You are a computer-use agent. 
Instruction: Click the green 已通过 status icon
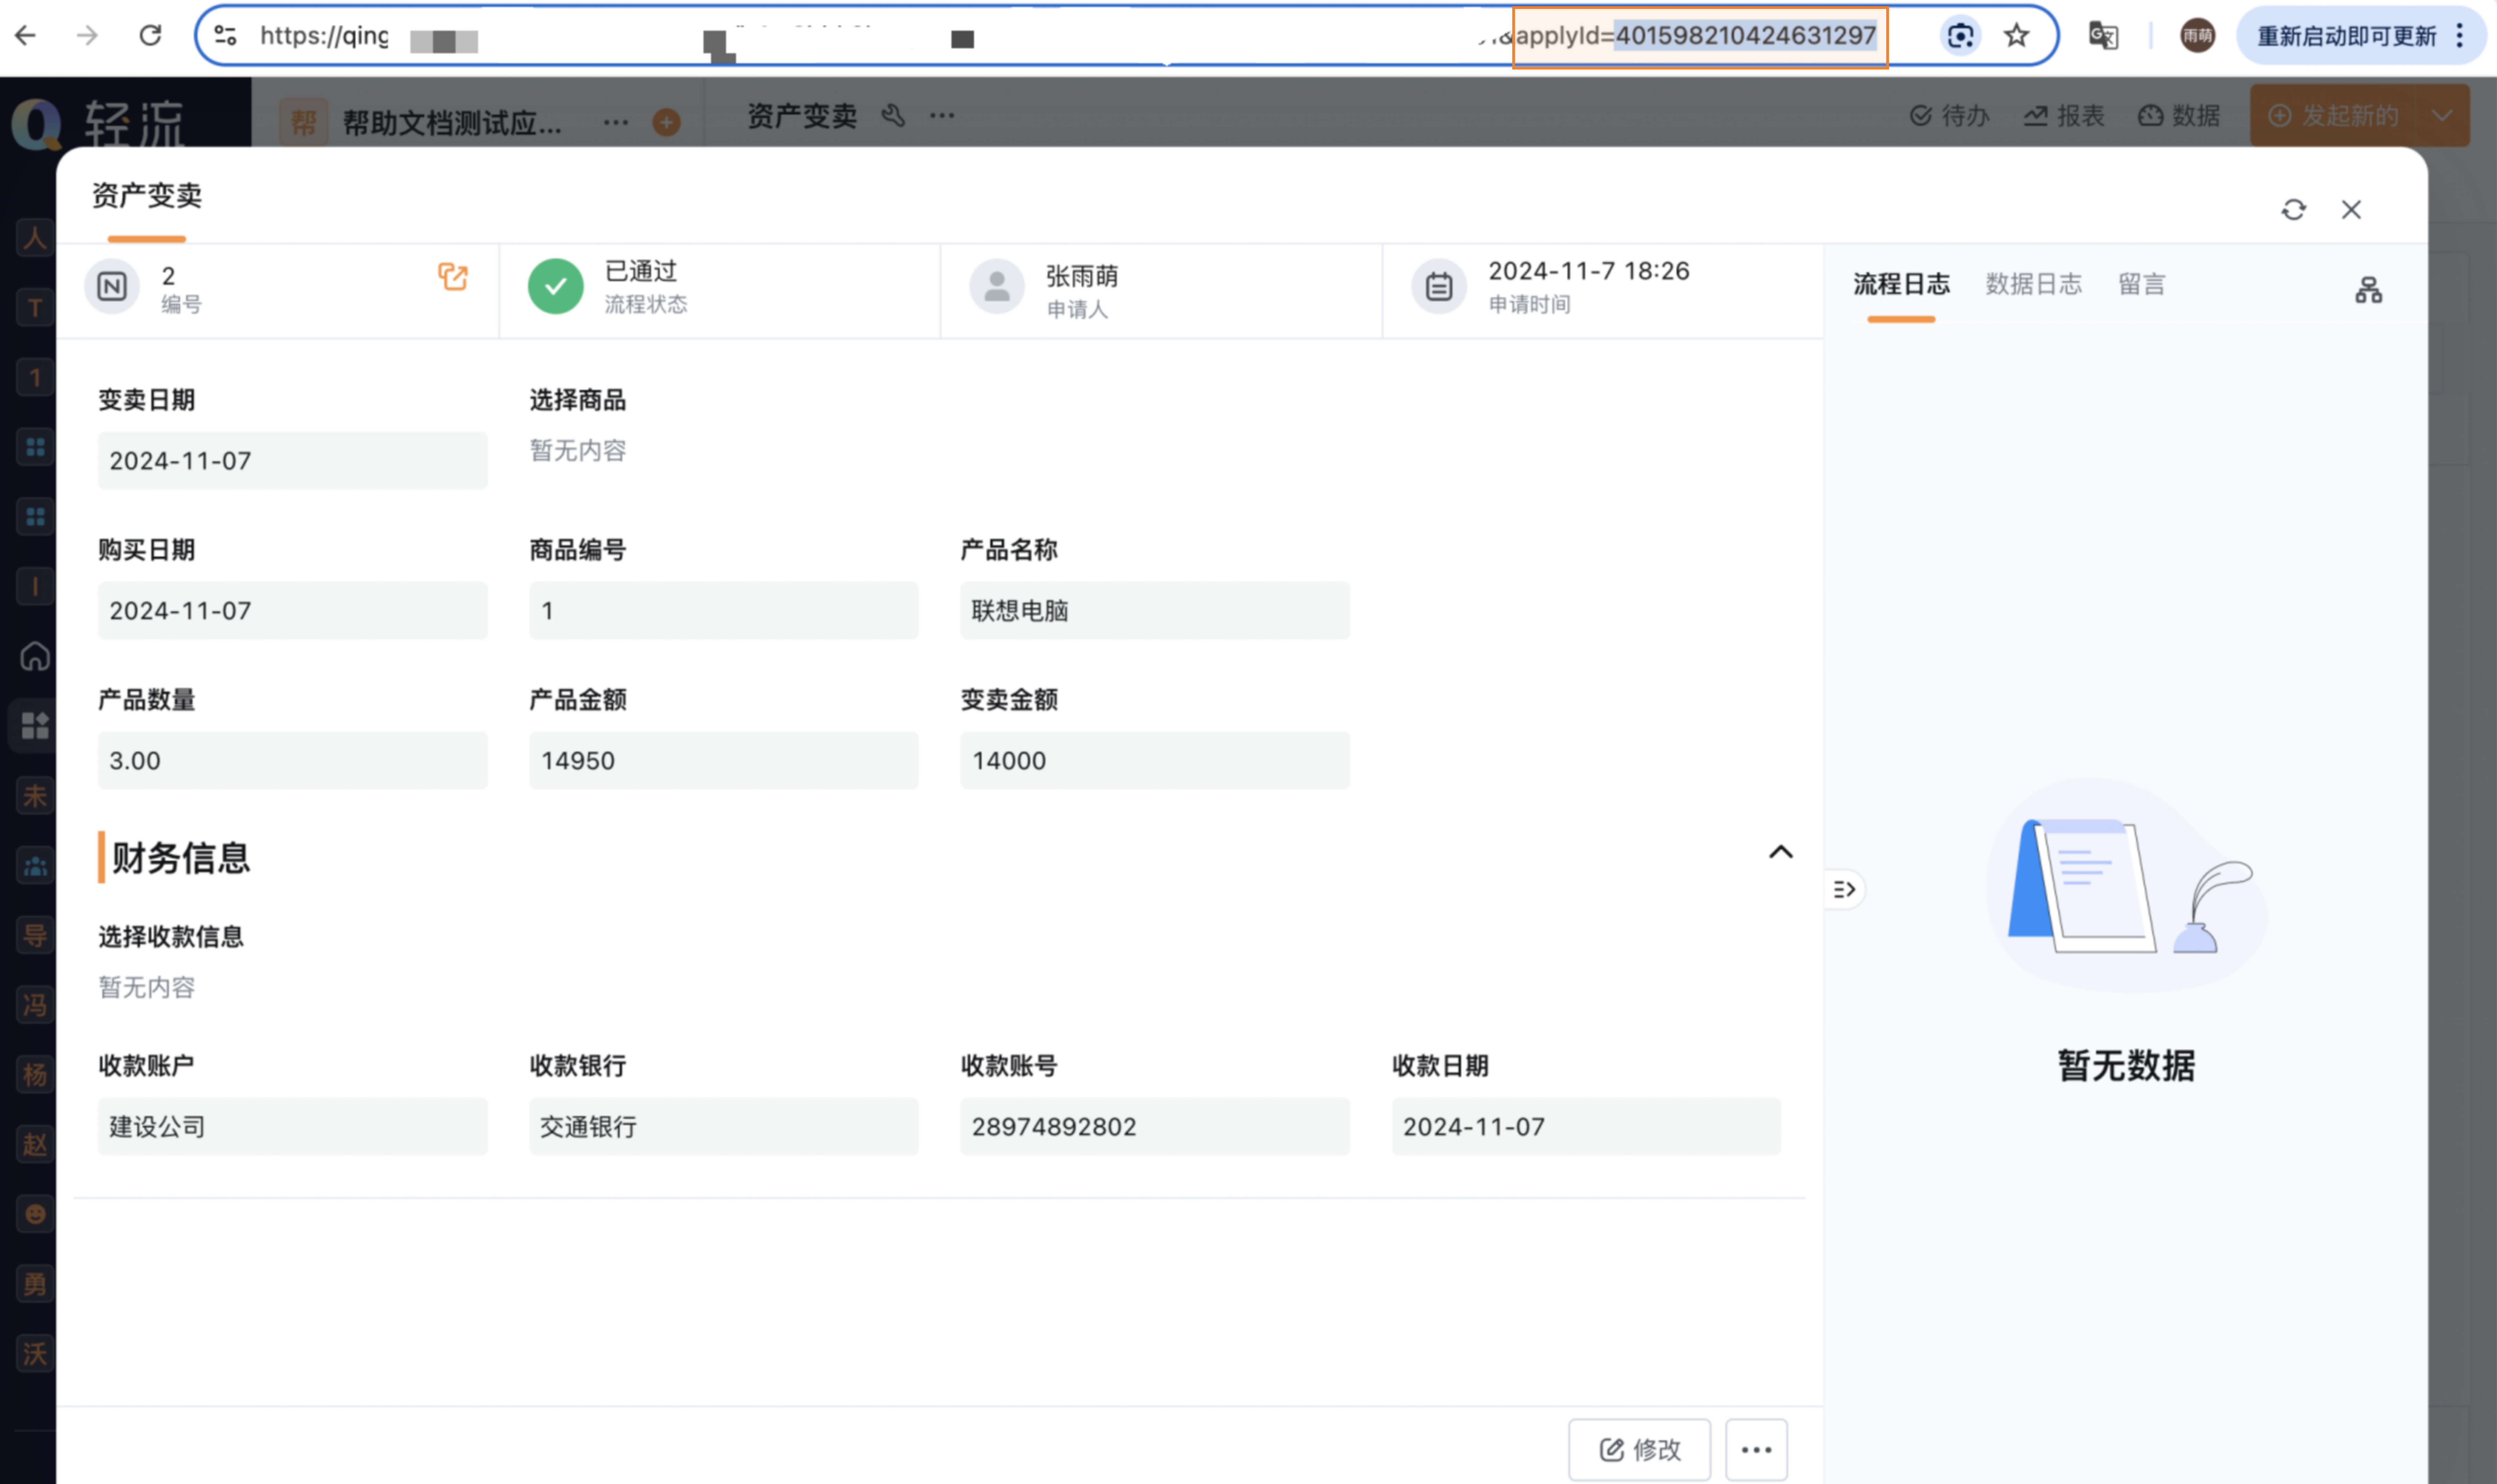pos(556,286)
